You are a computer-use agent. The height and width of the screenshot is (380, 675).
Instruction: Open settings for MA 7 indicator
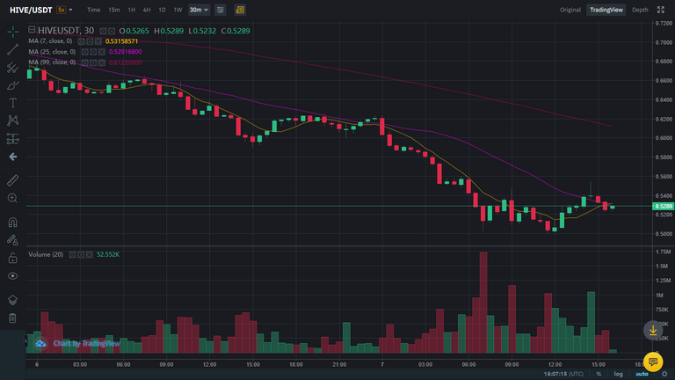[x=90, y=41]
